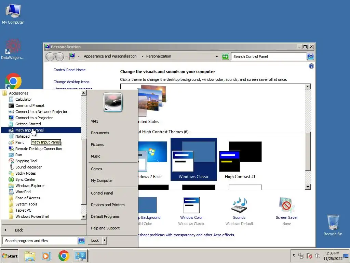Screen dimensions: 350x263
Task: Open Getting Started
Action: (x=28, y=124)
